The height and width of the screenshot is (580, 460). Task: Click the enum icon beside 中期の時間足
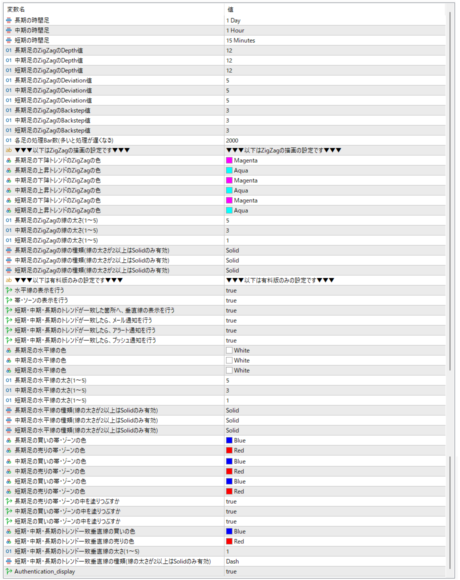point(9,30)
